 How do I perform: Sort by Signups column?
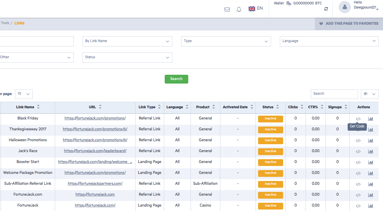[346, 107]
